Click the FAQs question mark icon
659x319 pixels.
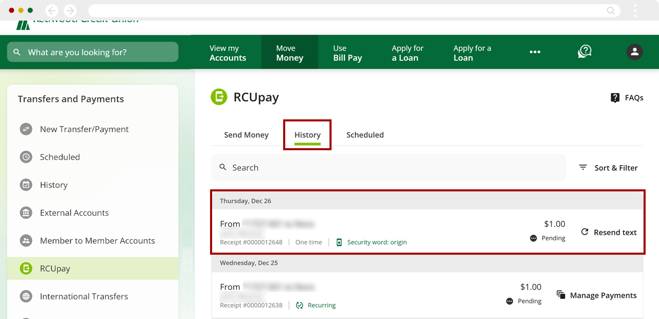click(615, 98)
